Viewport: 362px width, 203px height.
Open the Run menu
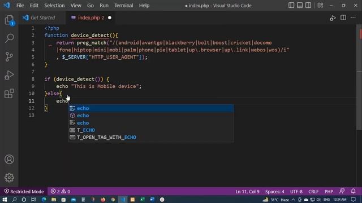click(x=104, y=6)
